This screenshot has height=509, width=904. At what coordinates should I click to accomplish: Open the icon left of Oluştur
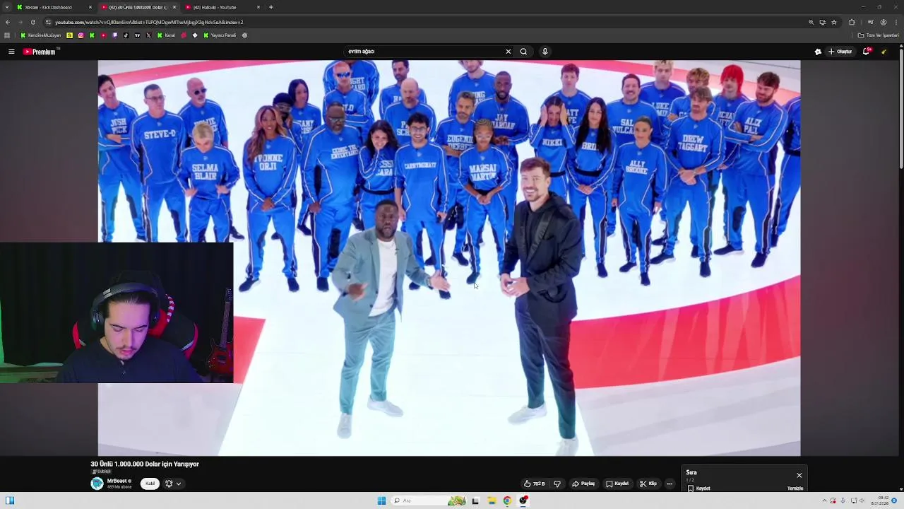click(818, 52)
